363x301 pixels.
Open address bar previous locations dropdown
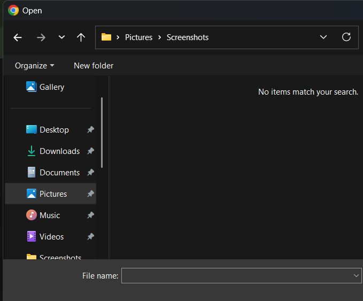click(323, 37)
